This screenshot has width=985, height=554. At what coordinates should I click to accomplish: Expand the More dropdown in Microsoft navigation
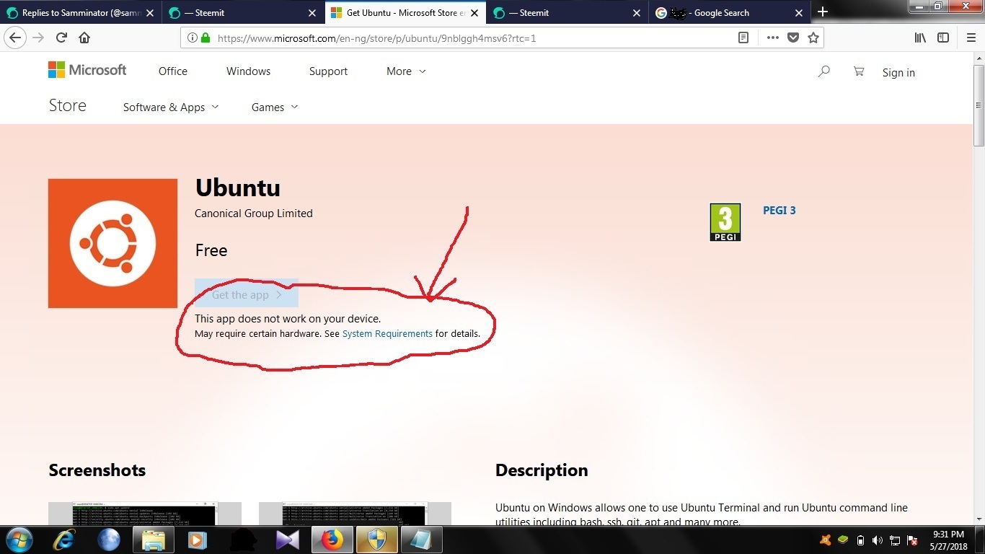click(x=406, y=71)
